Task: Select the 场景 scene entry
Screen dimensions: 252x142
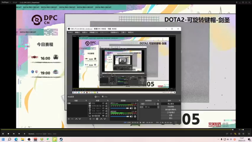Action: point(77,103)
